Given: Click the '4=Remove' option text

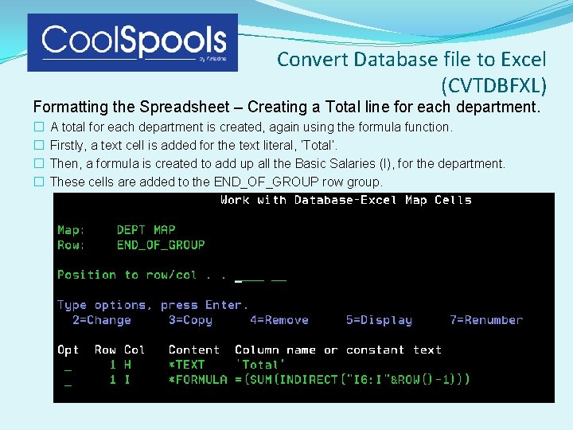Looking at the screenshot, I should pyautogui.click(x=279, y=320).
